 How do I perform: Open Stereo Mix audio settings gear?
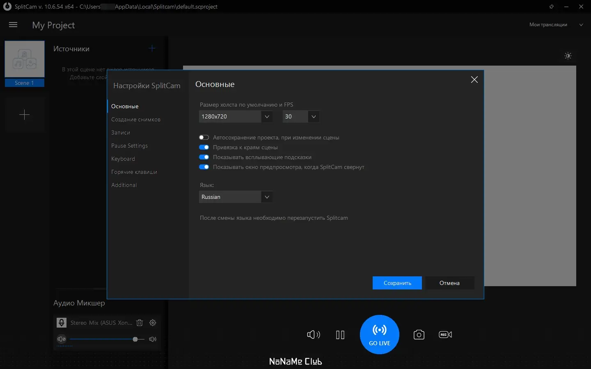[x=153, y=323]
